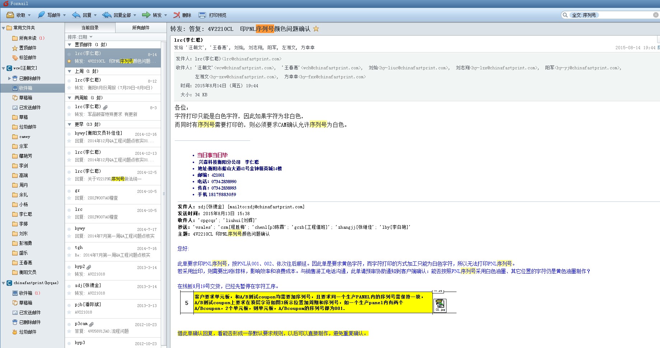Open the 草稿箱 under wcw account
Screen dimensions: 660x348
[22, 98]
